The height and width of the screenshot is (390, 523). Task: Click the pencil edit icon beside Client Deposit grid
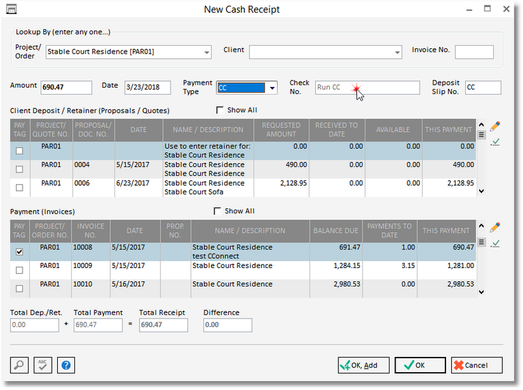coord(495,126)
